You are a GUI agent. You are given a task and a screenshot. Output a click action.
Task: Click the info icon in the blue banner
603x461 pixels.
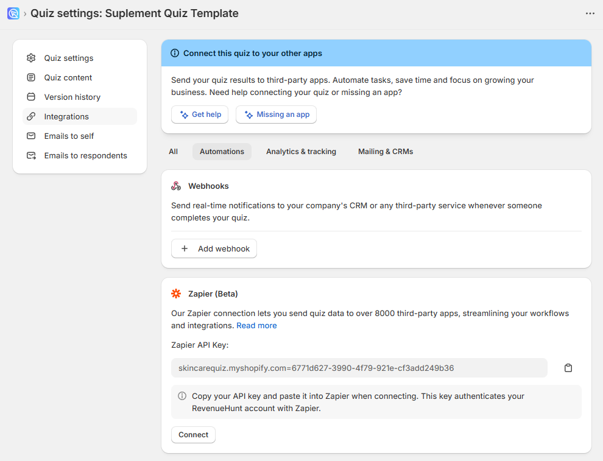click(175, 53)
